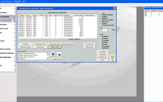
Task: Open the Serie MAD dropdown
Action: 107,30
